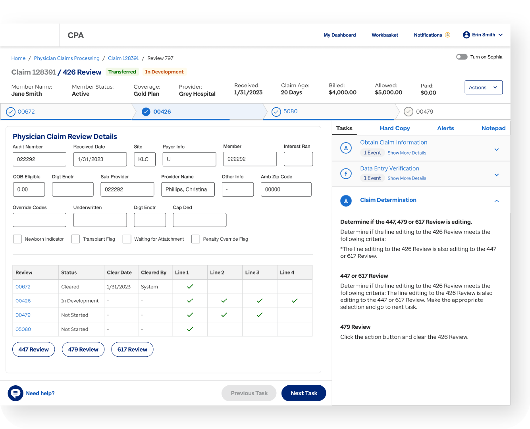The width and height of the screenshot is (530, 429).
Task: Click the In Development status badge
Action: point(164,72)
